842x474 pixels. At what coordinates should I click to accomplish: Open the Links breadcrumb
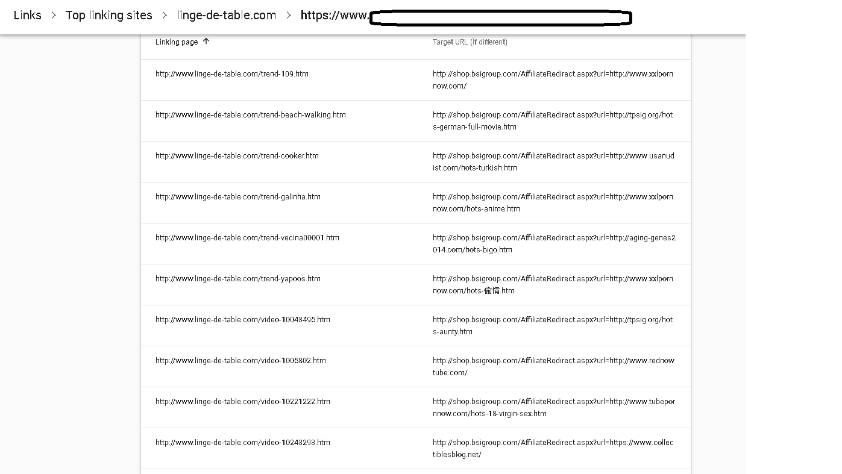[28, 16]
